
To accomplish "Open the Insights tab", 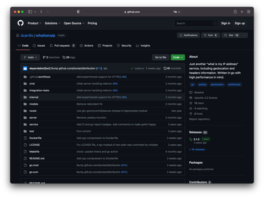I will tap(143, 45).
